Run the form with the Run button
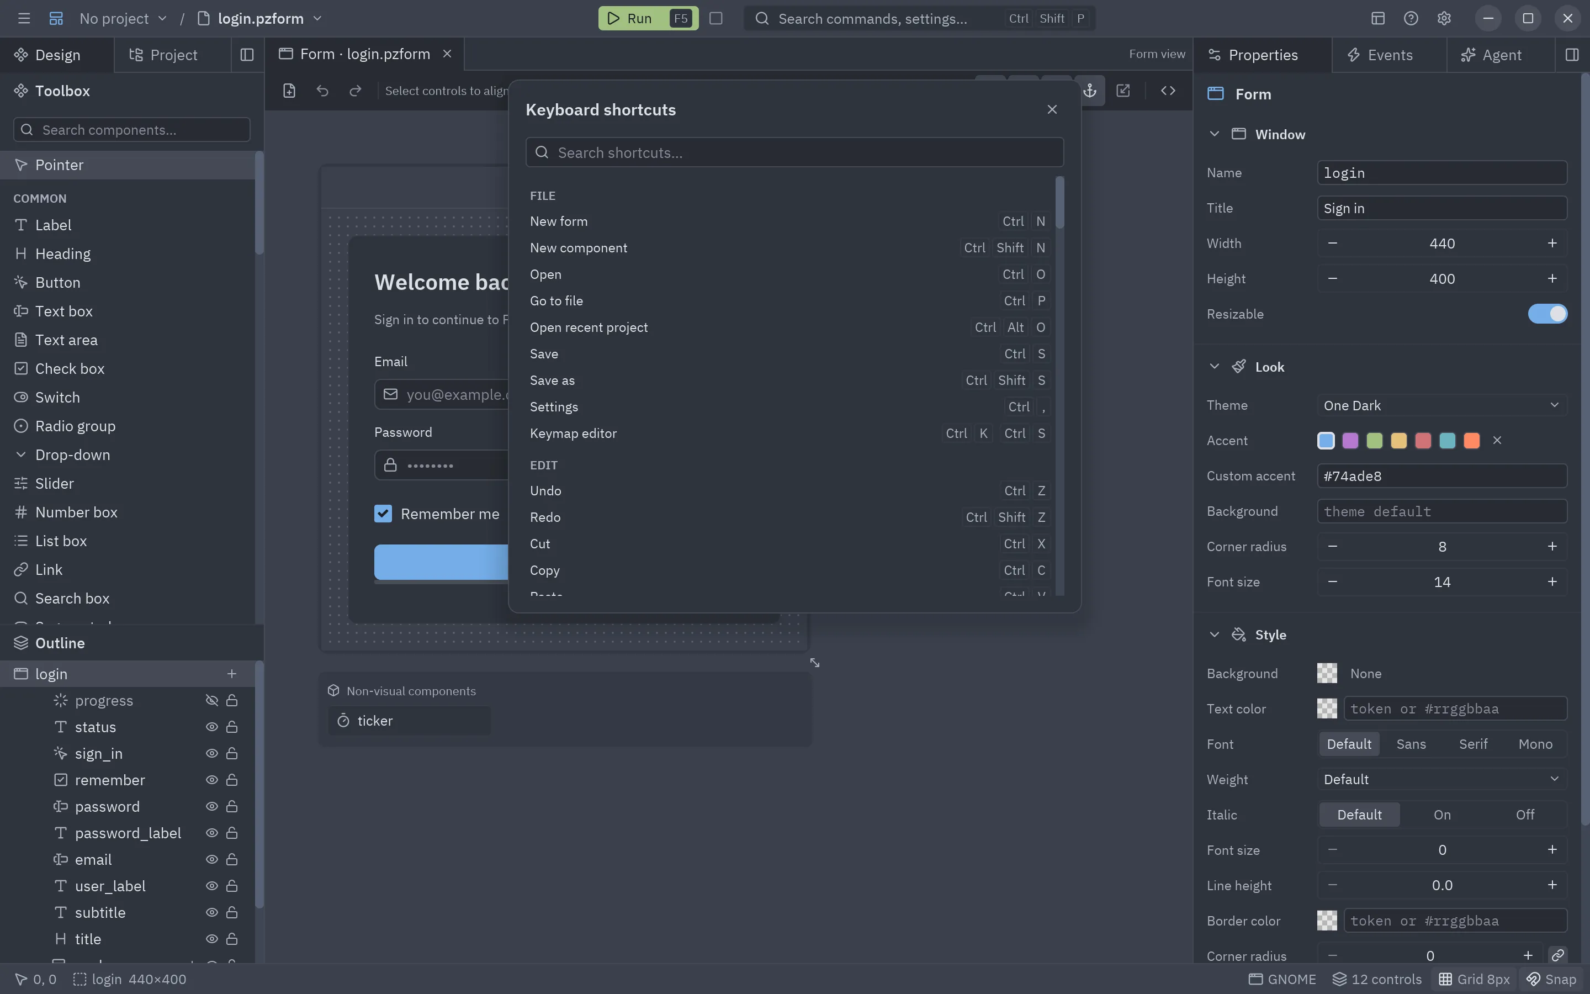The image size is (1590, 994). [x=648, y=18]
